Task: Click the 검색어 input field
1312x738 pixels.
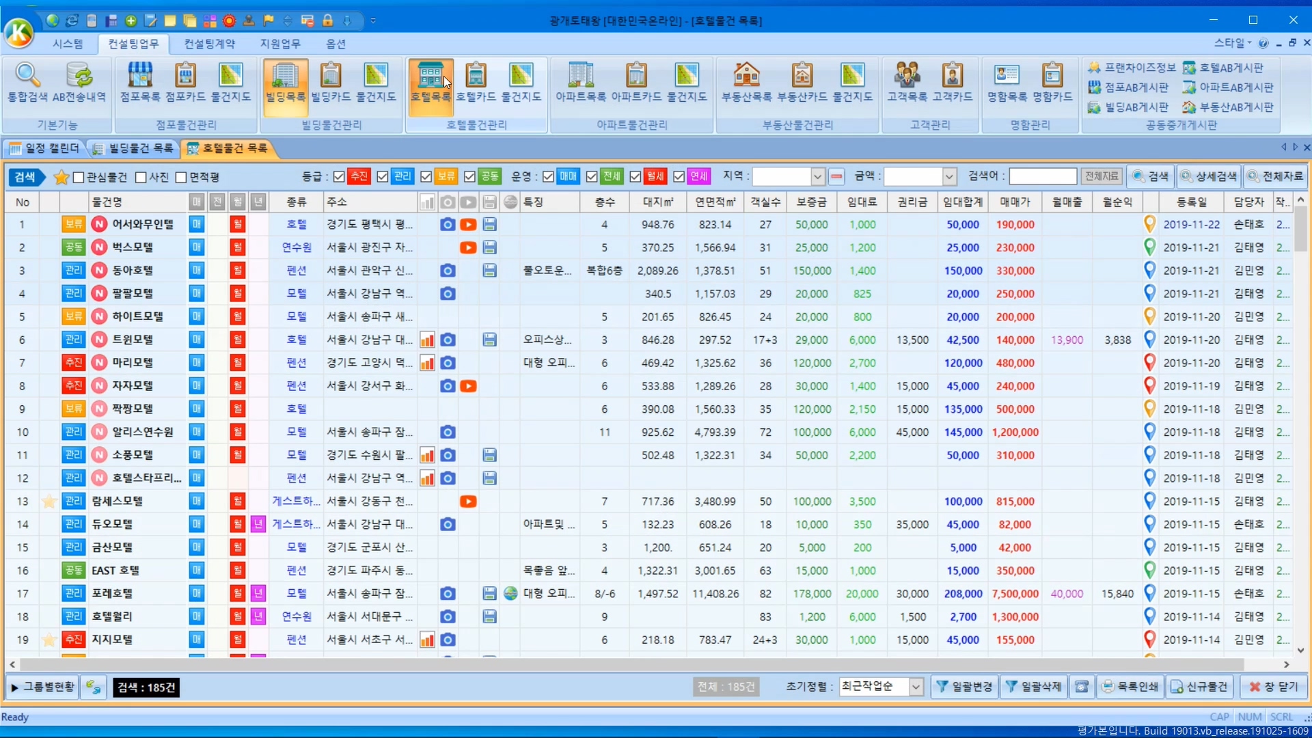Action: (x=1042, y=177)
